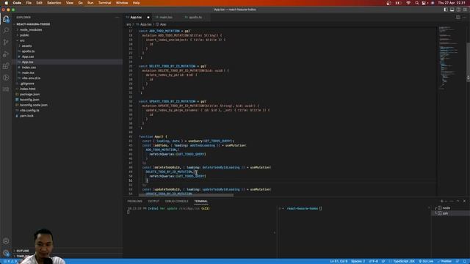The image size is (470, 264).
Task: Click the editor horizontal scrollbar
Action: point(186,195)
